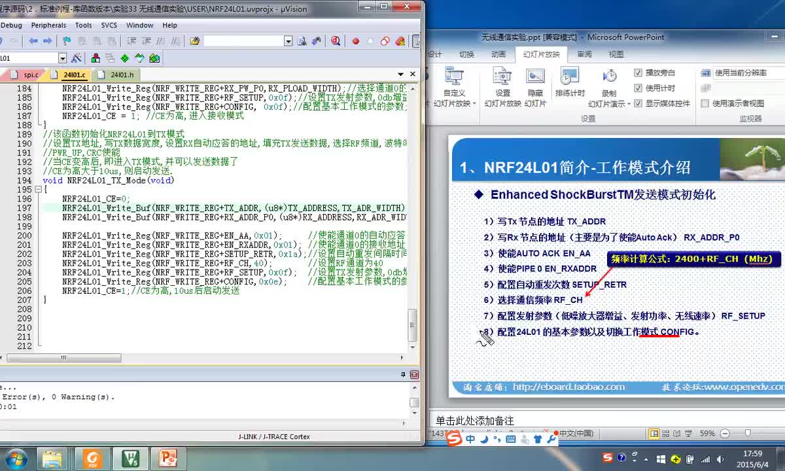The image size is (785, 471).
Task: Click the Manage Project Items icon
Action: pyautogui.click(x=95, y=58)
